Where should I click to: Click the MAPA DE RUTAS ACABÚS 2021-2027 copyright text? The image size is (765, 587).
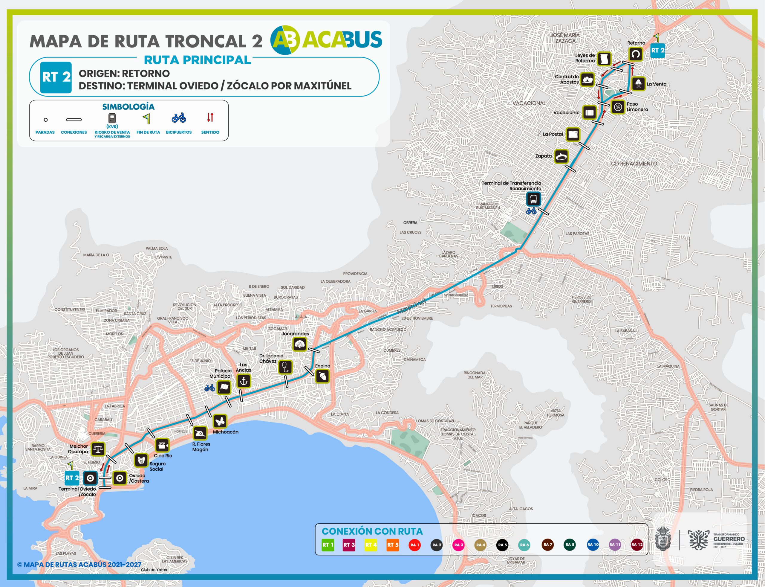(79, 565)
